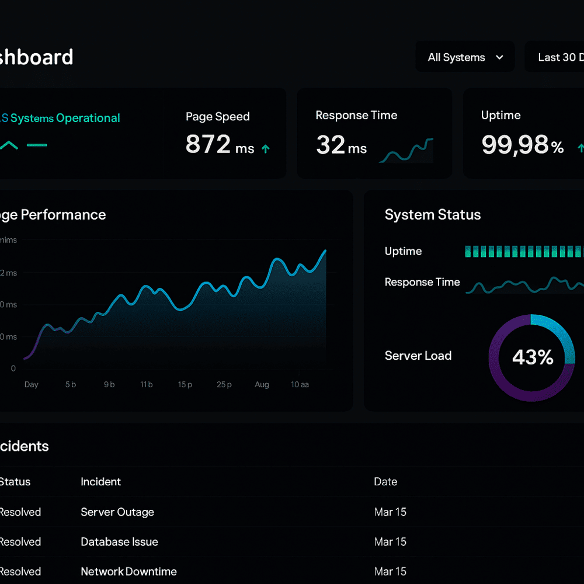Screen dimensions: 584x584
Task: Click the System Status response time waveform
Action: (526, 286)
